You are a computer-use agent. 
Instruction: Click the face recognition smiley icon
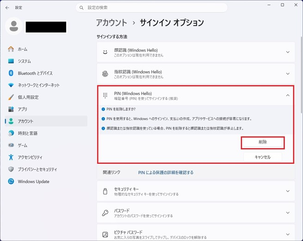105,52
